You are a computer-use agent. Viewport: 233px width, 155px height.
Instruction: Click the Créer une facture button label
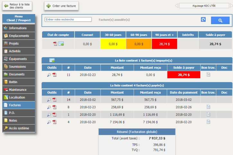(x=64, y=6)
